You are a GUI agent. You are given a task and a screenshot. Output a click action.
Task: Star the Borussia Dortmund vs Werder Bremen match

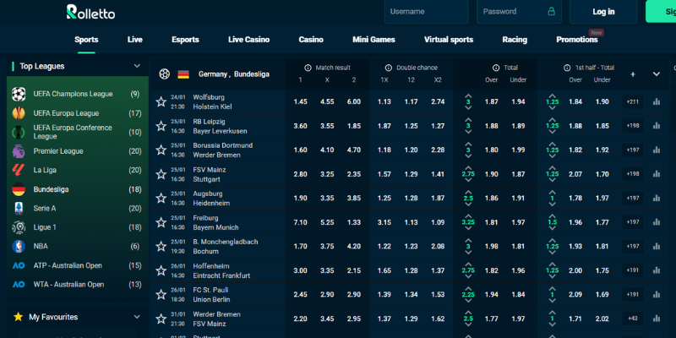(x=161, y=150)
